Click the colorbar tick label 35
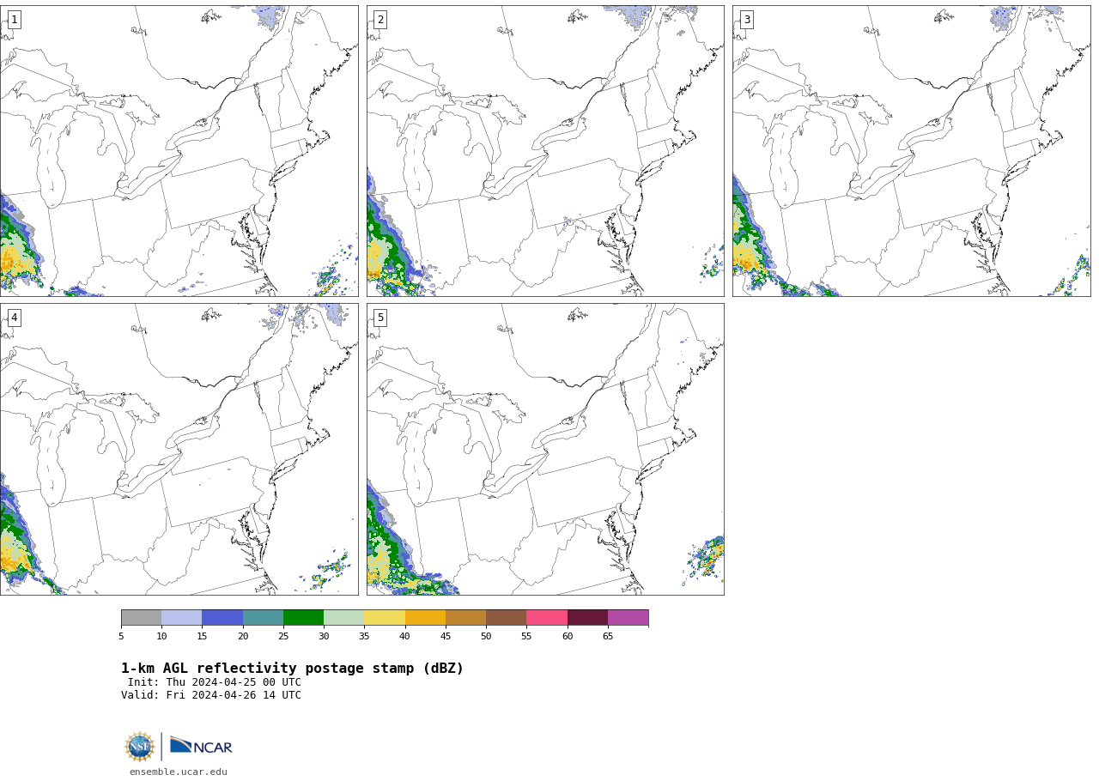 click(364, 637)
